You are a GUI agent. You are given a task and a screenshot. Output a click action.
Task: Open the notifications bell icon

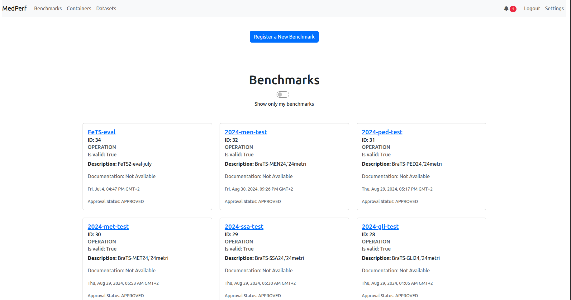tap(506, 8)
